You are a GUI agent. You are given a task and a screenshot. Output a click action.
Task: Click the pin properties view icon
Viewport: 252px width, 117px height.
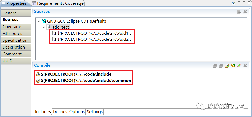233,3
